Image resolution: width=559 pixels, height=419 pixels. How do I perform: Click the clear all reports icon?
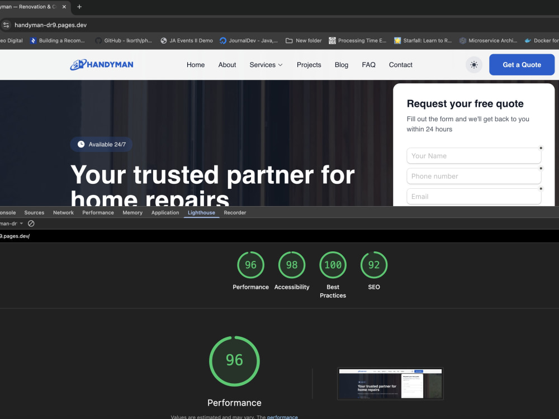coord(31,223)
